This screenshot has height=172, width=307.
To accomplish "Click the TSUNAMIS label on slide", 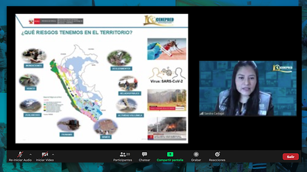I will click(x=67, y=135).
